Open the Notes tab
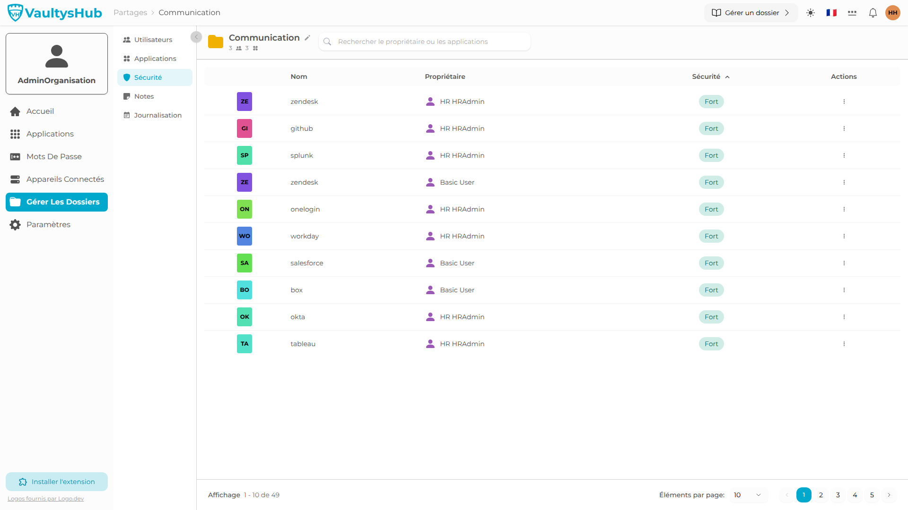 [x=155, y=96]
